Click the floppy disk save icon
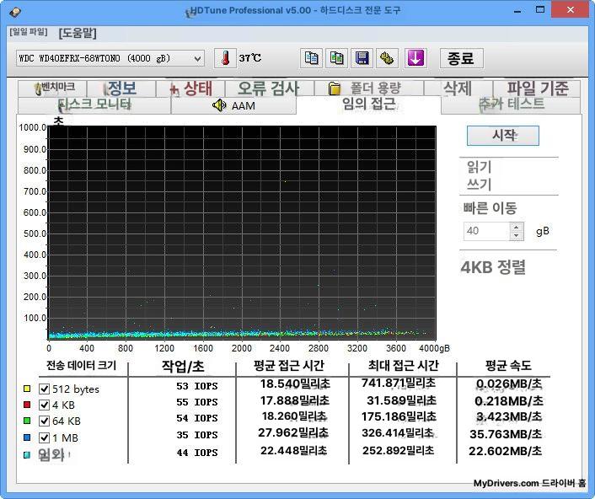This screenshot has height=499, width=595. tap(362, 58)
